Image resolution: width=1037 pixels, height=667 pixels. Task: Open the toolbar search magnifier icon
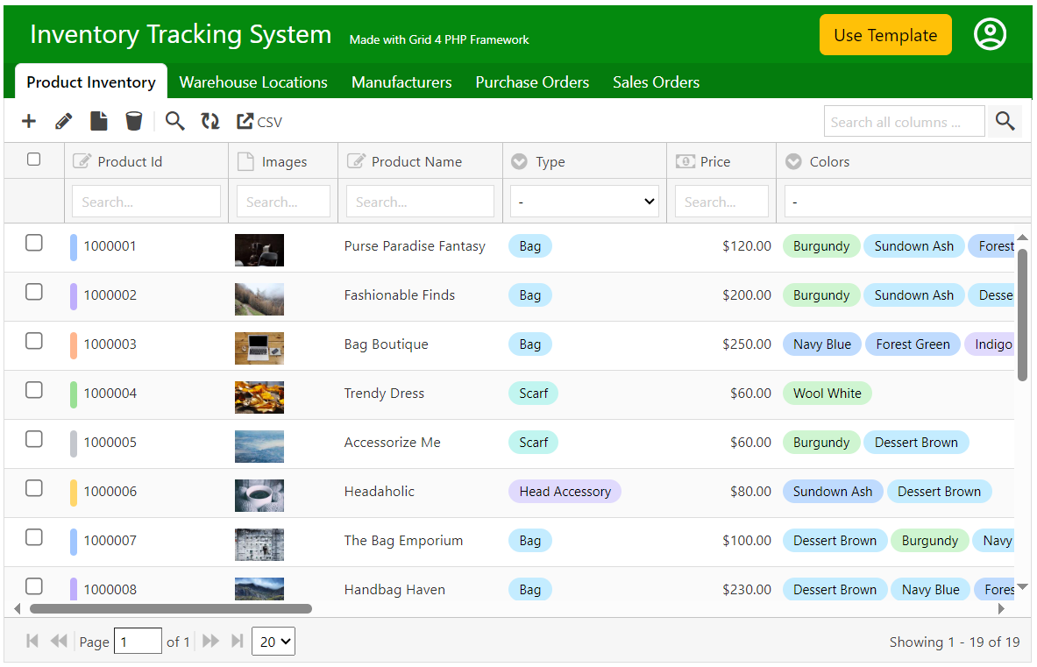tap(175, 122)
